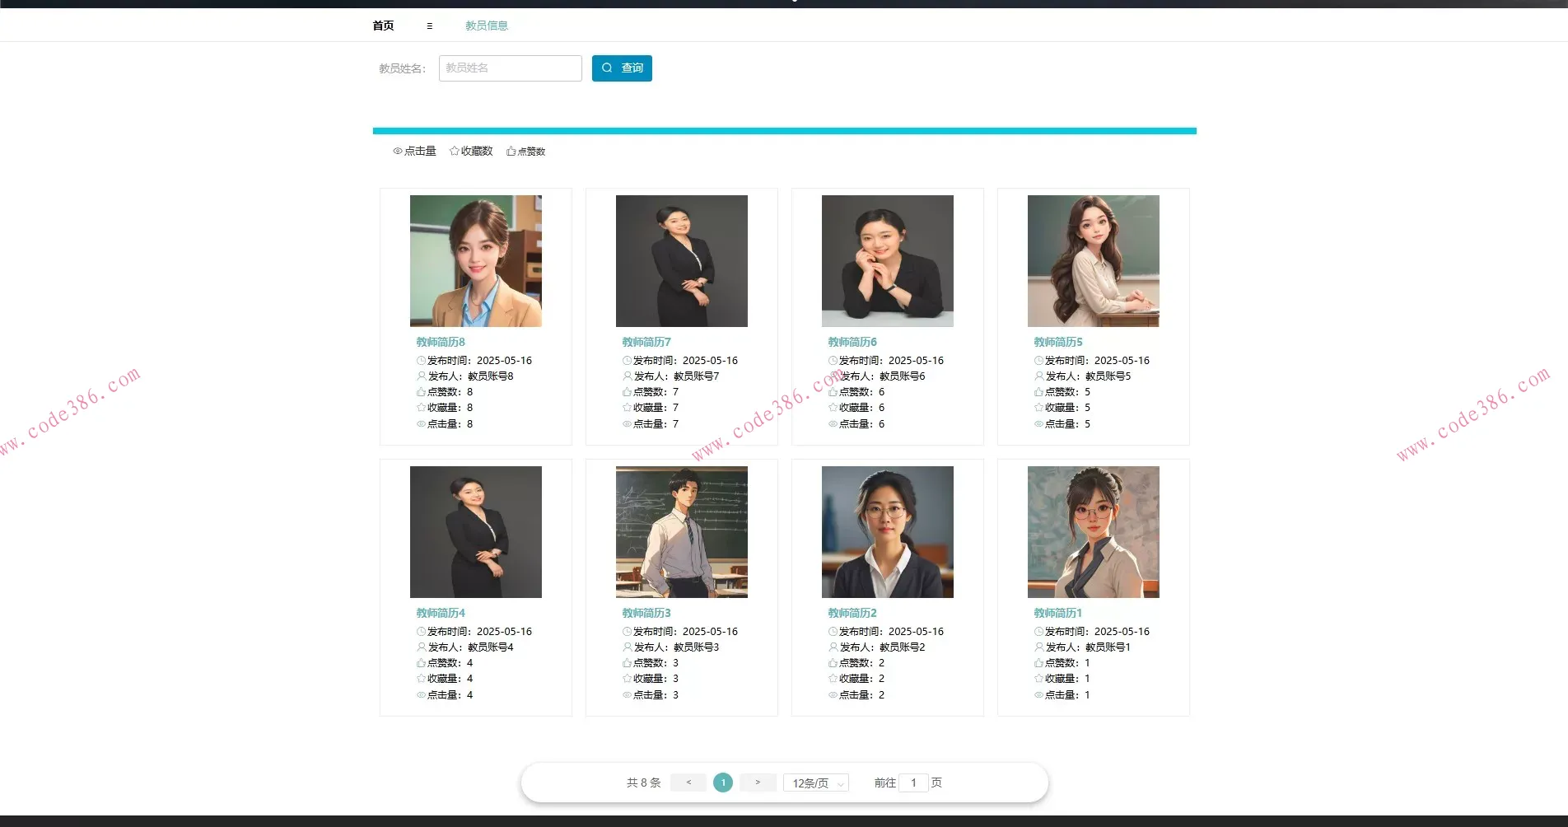Switch to the 首页 menu item
This screenshot has width=1568, height=827.
(x=382, y=26)
